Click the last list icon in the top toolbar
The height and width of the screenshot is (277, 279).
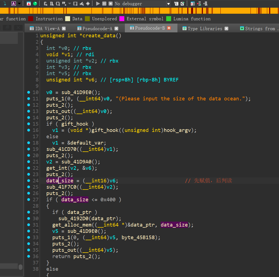205,4
